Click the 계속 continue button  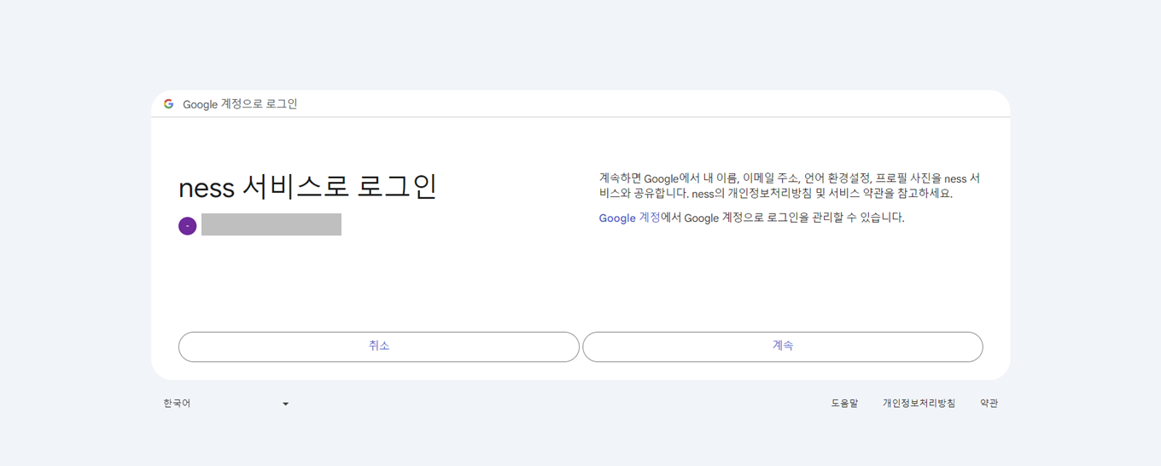(783, 347)
